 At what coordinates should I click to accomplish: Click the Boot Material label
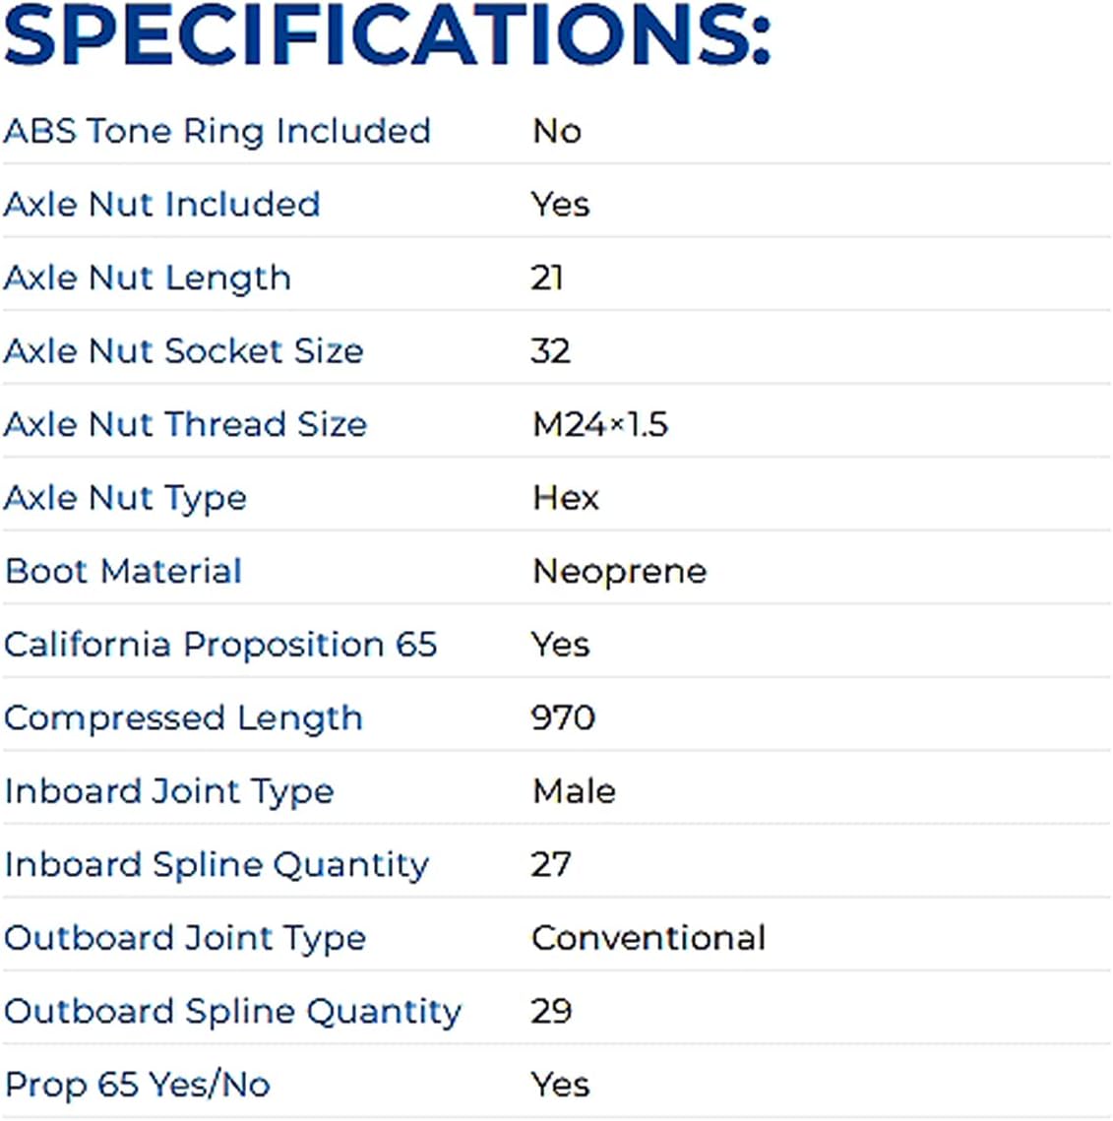[x=124, y=571]
